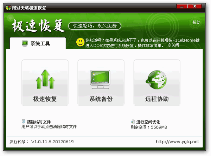Close the 雨过天晴极速恢复 window
This screenshot has width=211, height=156.
click(x=194, y=6)
